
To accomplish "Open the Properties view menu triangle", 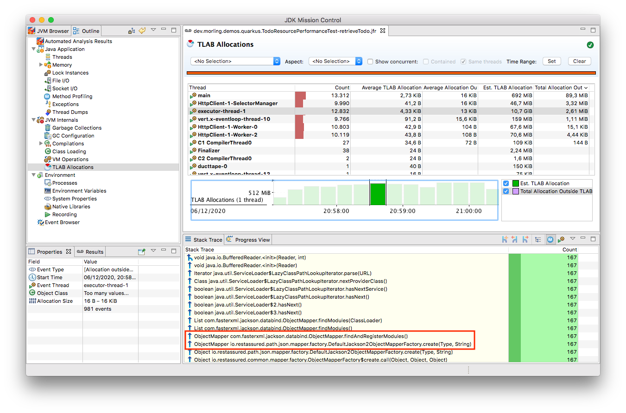I will tap(153, 251).
